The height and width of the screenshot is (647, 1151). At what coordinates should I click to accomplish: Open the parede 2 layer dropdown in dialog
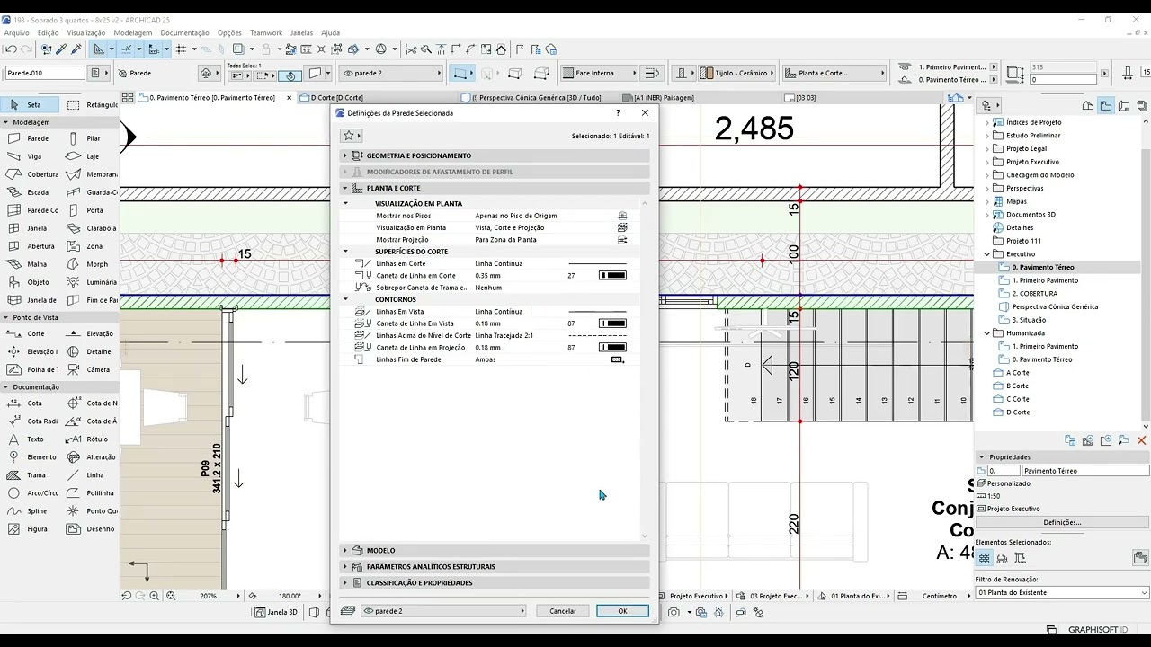(x=444, y=611)
